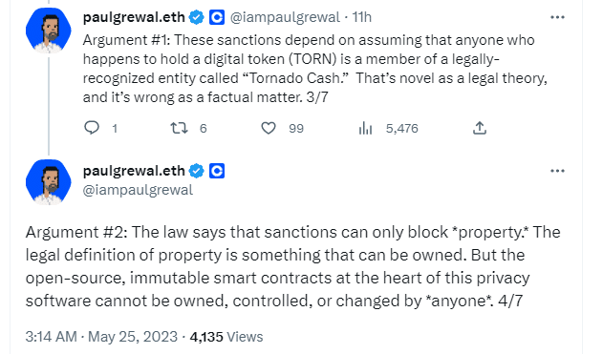Open profile picture of first tweet author

click(x=49, y=31)
